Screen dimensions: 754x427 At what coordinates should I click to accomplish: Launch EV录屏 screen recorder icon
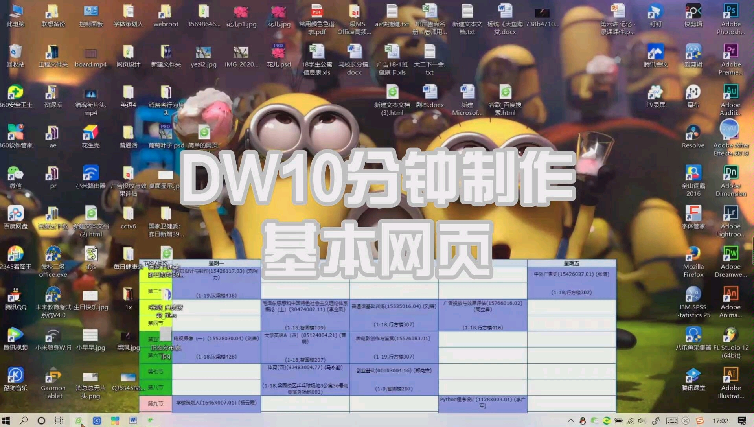click(x=655, y=96)
